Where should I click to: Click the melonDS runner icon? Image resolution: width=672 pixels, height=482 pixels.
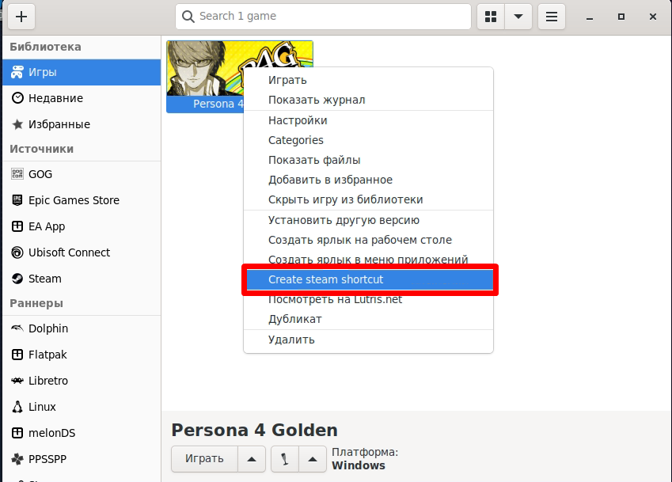pos(17,433)
